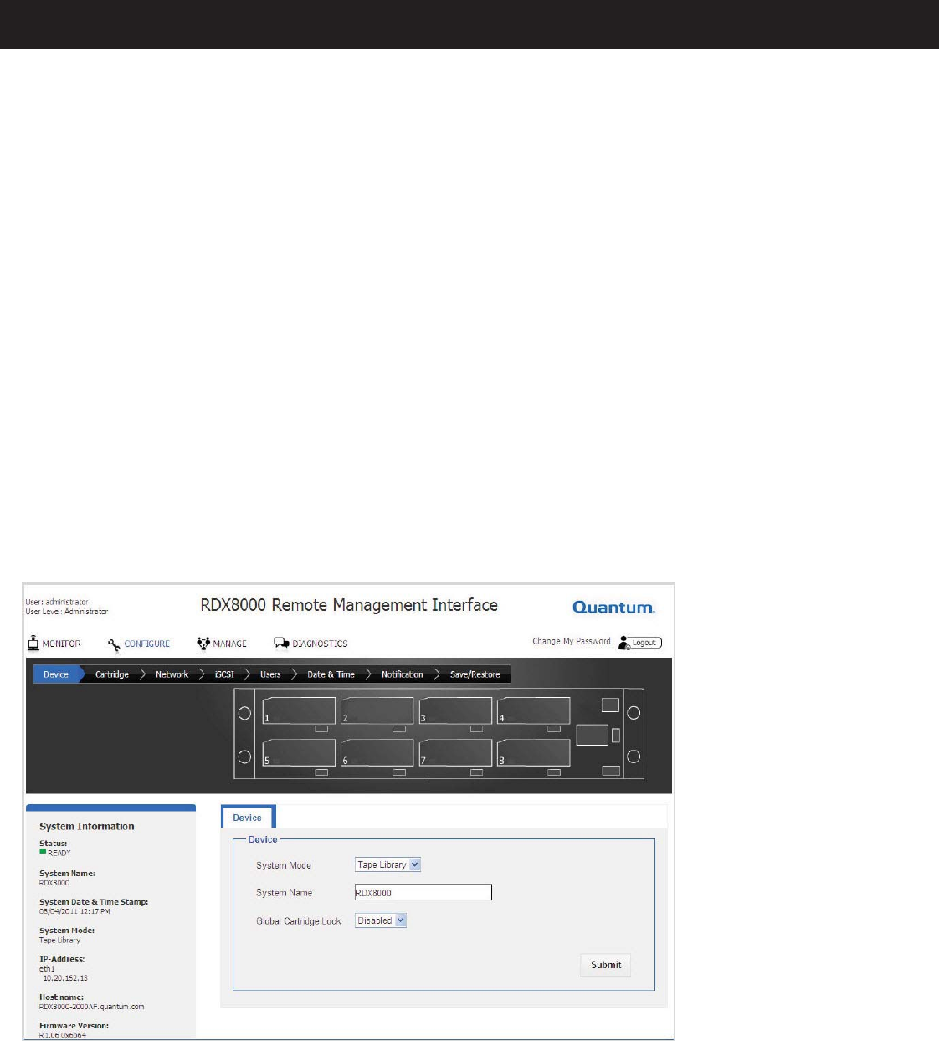Select cartridge slot 5 in the device diagram
Image resolution: width=939 pixels, height=1041 pixels.
pyautogui.click(x=299, y=752)
